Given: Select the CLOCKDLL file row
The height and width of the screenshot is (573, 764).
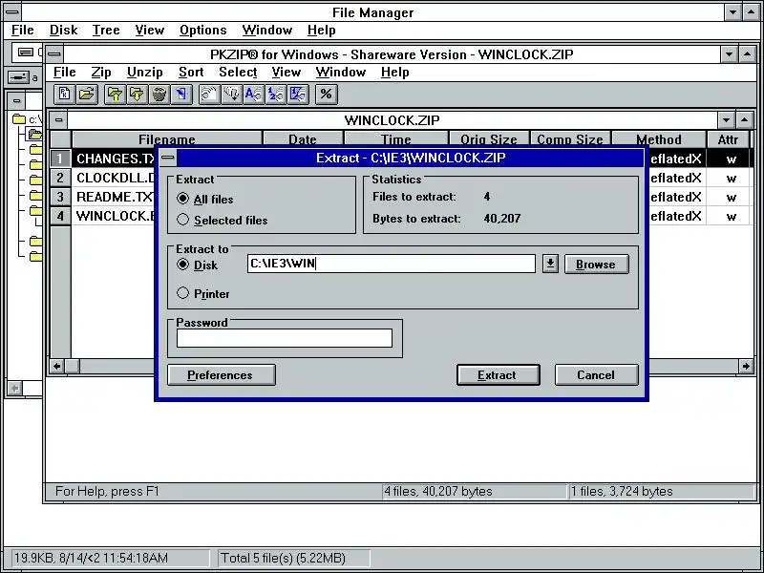Looking at the screenshot, I should pos(113,178).
